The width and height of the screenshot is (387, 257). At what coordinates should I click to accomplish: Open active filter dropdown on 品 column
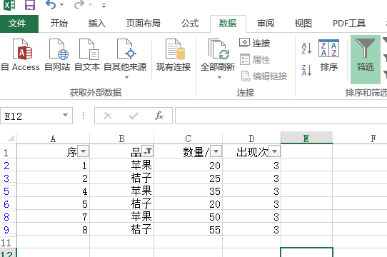click(148, 151)
